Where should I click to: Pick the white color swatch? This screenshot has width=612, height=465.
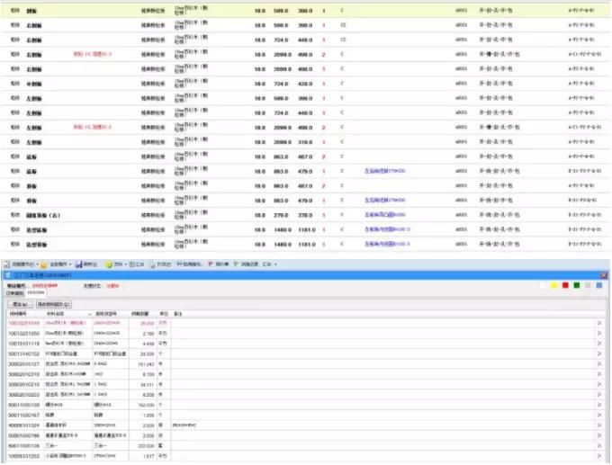543,285
